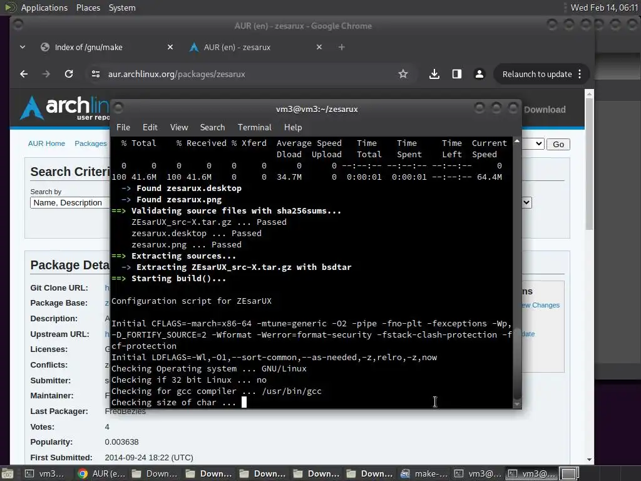Open Chrome three-dot menu
Image resolution: width=641 pixels, height=481 pixels.
click(x=580, y=74)
